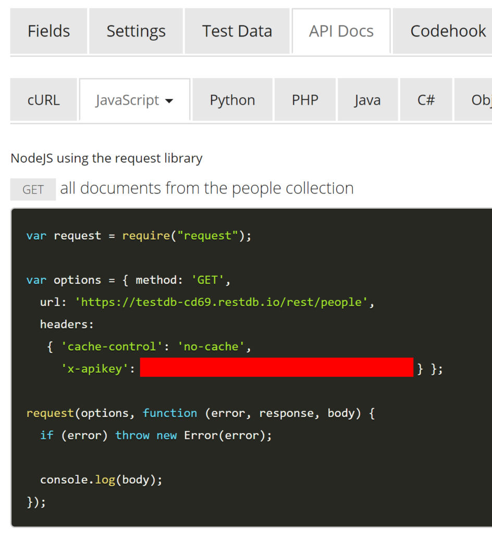Open the Settings tab
The image size is (492, 533).
136,31
